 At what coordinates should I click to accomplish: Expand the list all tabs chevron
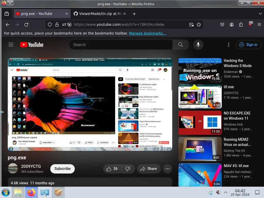coord(260,14)
